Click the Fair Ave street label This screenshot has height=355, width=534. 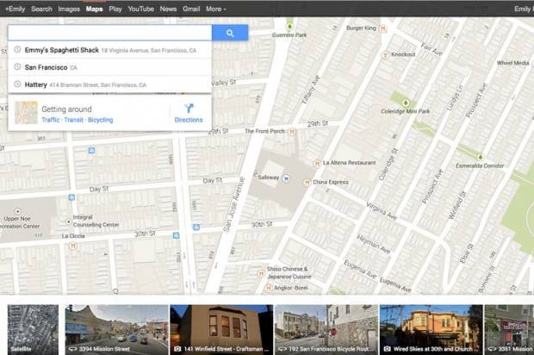coord(432,49)
